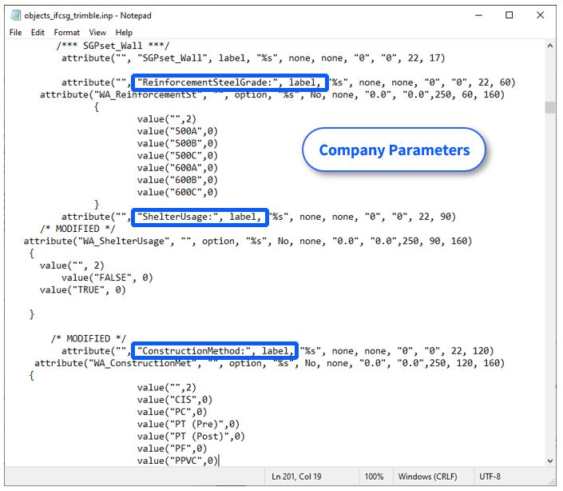
Task: Click the highlighted "ShelterUsage:" label text
Action: pos(200,216)
